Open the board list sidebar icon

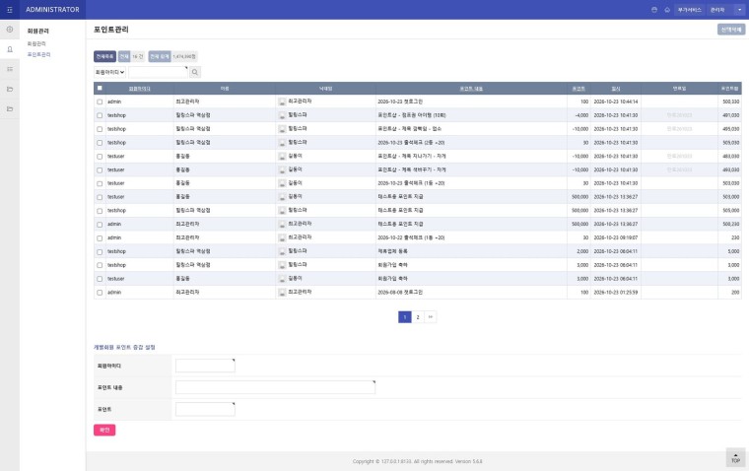[x=10, y=69]
